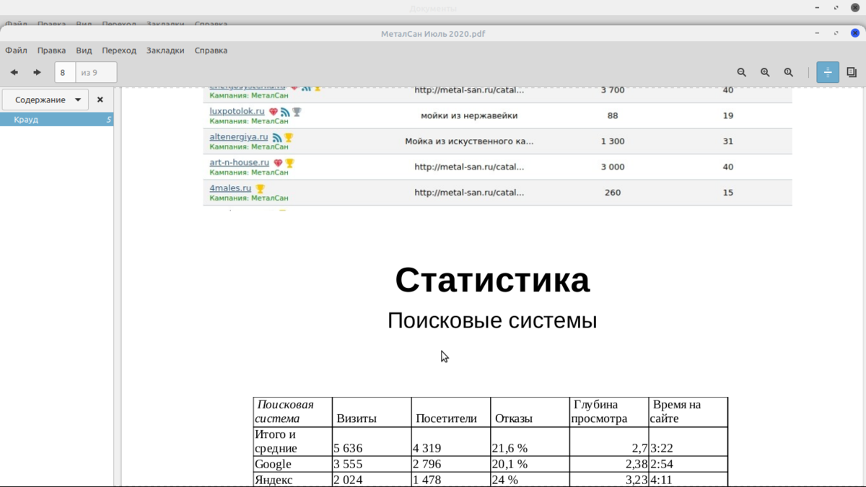Click the RSS icon next to luxpotolok.ru
The image size is (866, 487).
[x=285, y=112]
